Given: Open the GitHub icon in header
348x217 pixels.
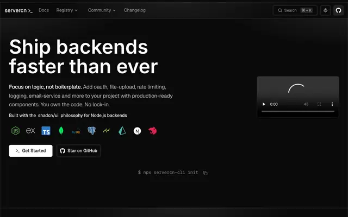Looking at the screenshot, I should [338, 10].
